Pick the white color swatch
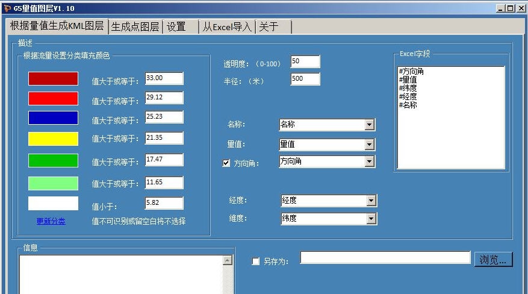The height and width of the screenshot is (294, 528). (53, 204)
